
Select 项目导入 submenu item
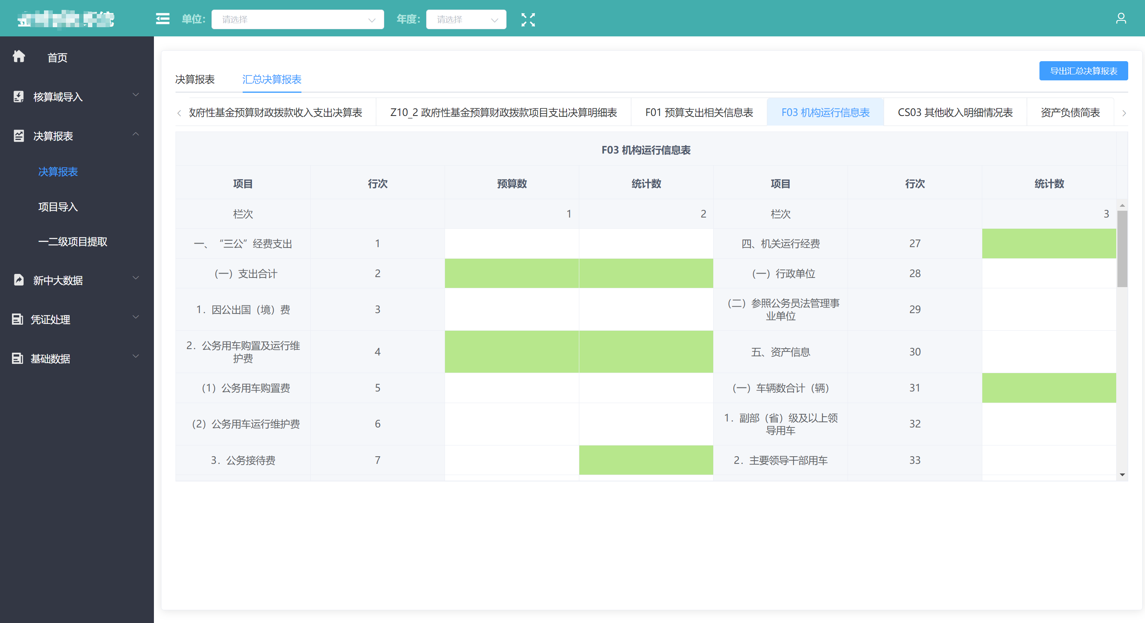(58, 207)
